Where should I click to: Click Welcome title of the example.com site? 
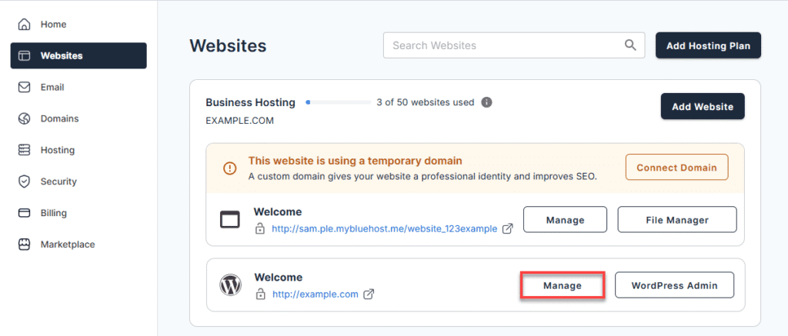(279, 278)
